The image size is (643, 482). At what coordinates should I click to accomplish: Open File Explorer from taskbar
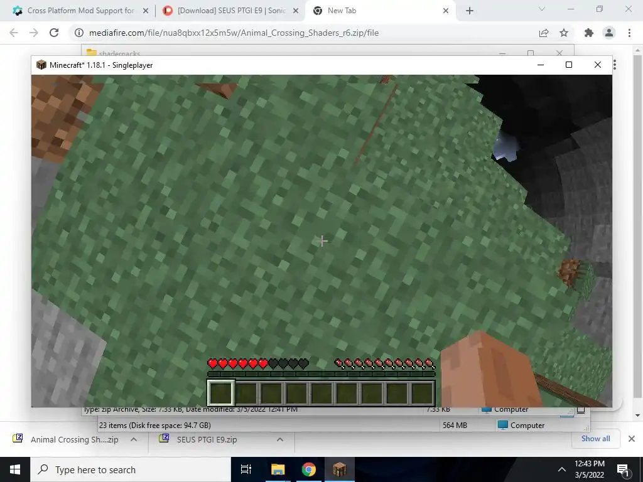(278, 469)
